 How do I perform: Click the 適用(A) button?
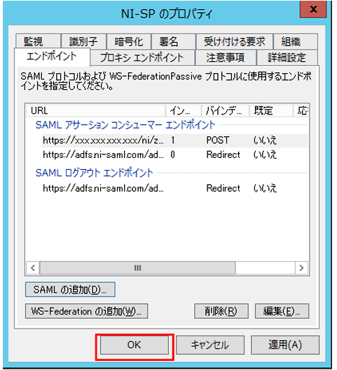[285, 345]
